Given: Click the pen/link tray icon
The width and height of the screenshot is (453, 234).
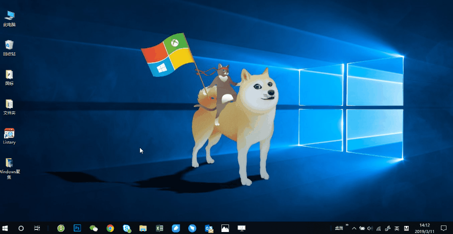Looking at the screenshot, I should pos(388,228).
